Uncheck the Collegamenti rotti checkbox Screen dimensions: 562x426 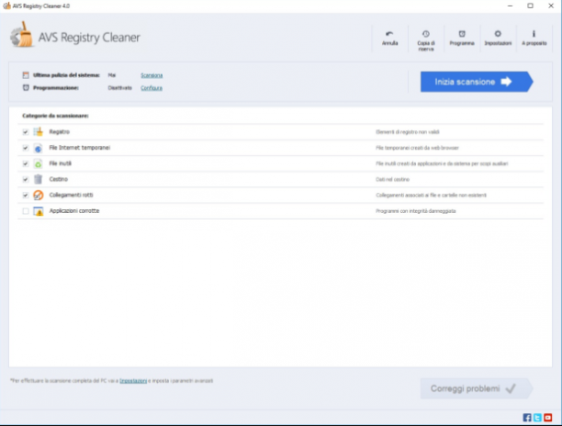(26, 195)
